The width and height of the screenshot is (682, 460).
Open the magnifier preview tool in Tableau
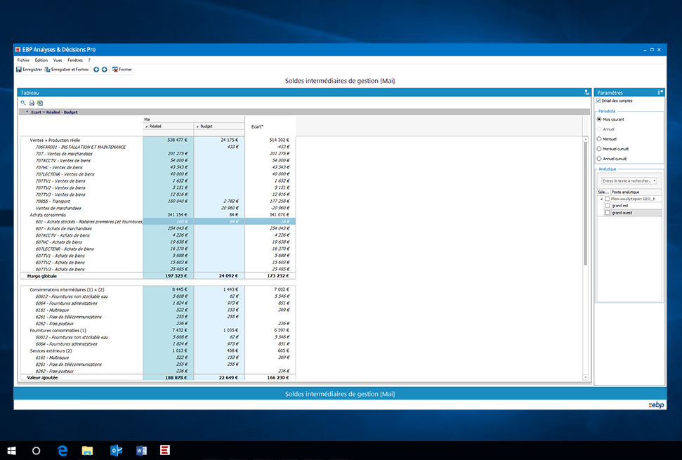point(23,103)
